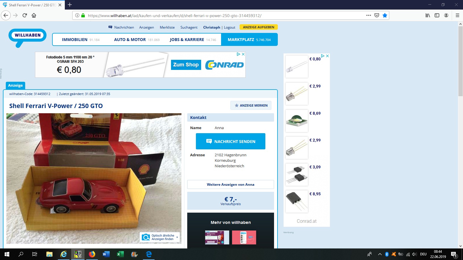Screen dimensions: 463x260
Task: Open the Suchagent link
Action: click(x=189, y=27)
